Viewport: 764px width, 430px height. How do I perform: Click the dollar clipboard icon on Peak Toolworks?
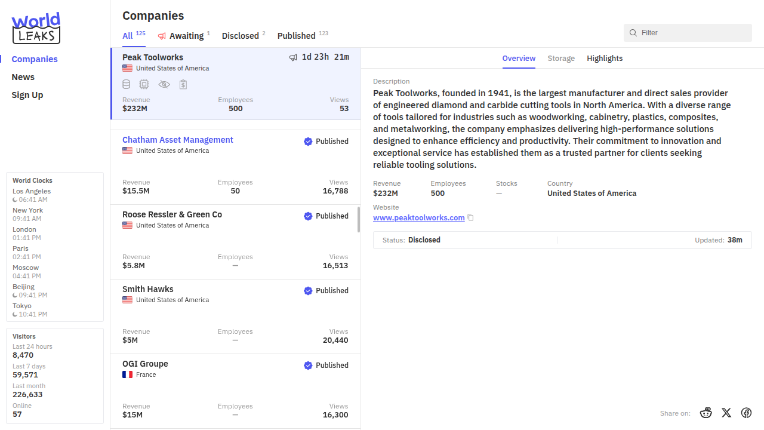click(183, 85)
